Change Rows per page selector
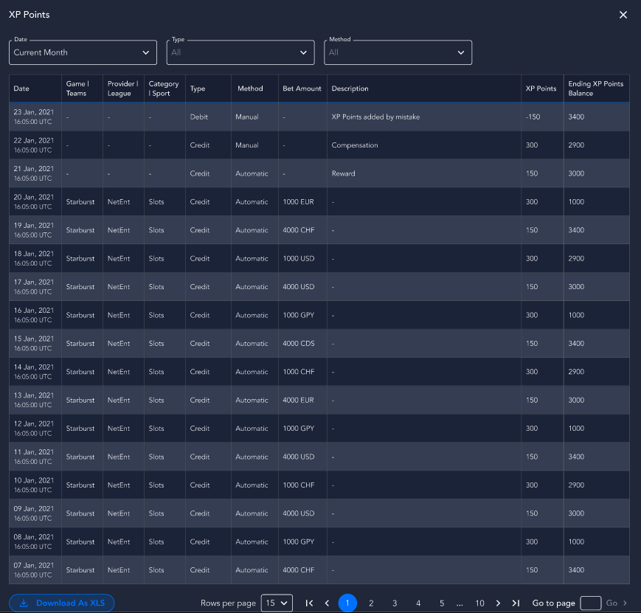641x613 pixels. tap(277, 603)
